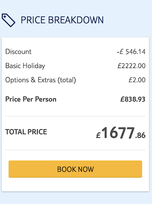Select the Price Per Person label
Screen dimensions: 152x204
click(x=31, y=99)
